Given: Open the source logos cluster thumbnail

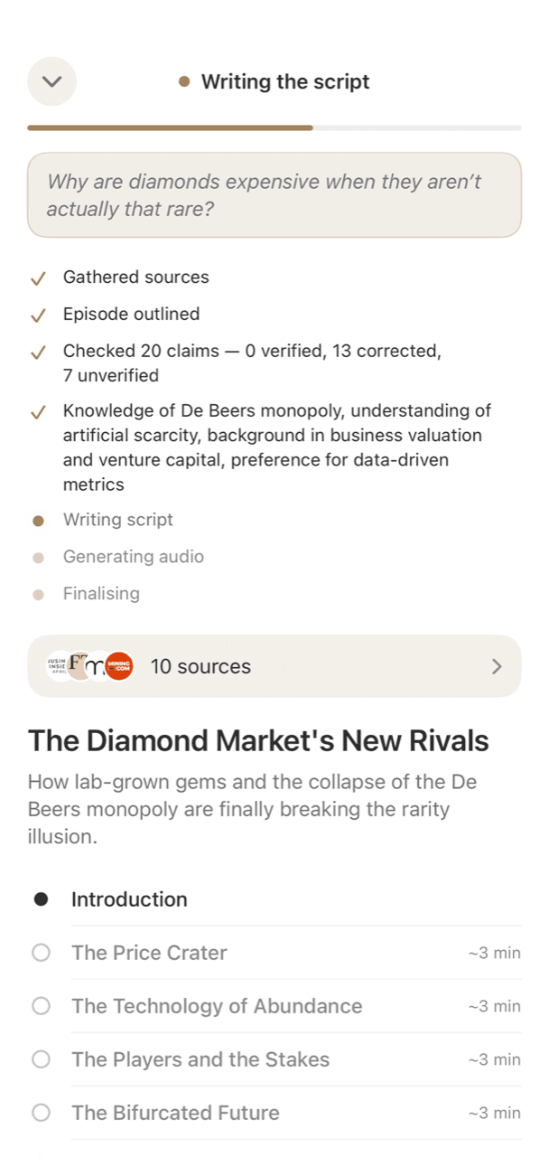Looking at the screenshot, I should 89,666.
